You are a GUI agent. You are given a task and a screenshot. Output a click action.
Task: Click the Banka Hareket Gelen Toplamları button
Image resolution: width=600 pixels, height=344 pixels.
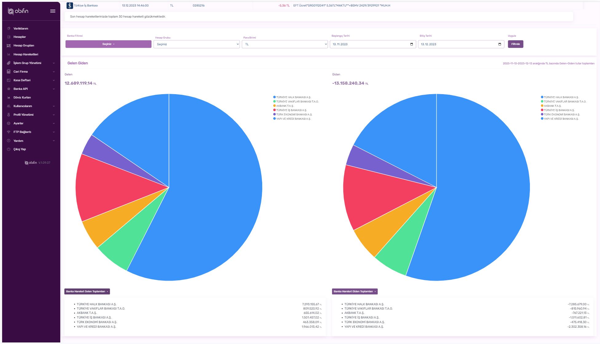(x=87, y=291)
